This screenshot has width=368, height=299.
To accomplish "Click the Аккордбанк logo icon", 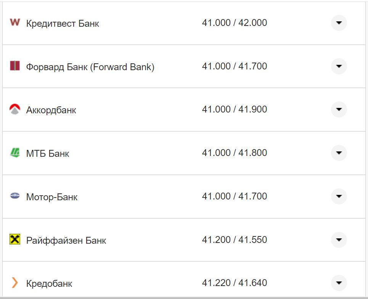I will [x=15, y=109].
